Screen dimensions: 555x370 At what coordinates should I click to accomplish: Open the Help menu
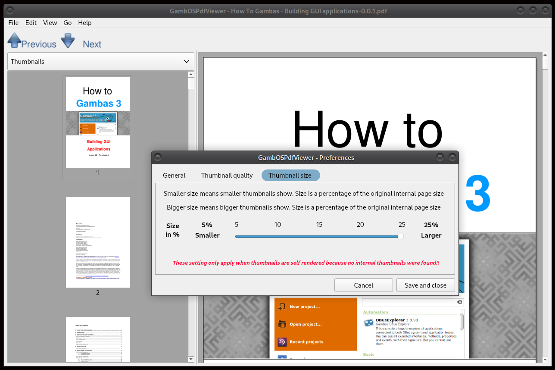(84, 23)
